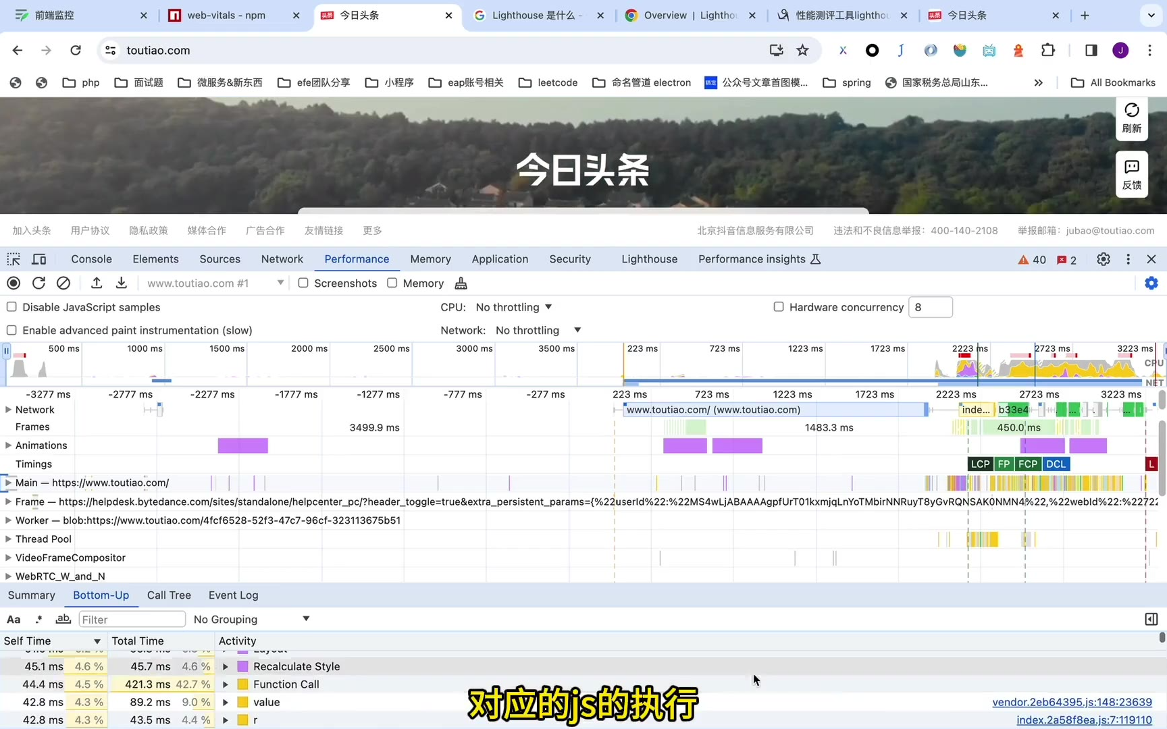Click the LCP timing marker
This screenshot has width=1167, height=729.
(x=980, y=464)
